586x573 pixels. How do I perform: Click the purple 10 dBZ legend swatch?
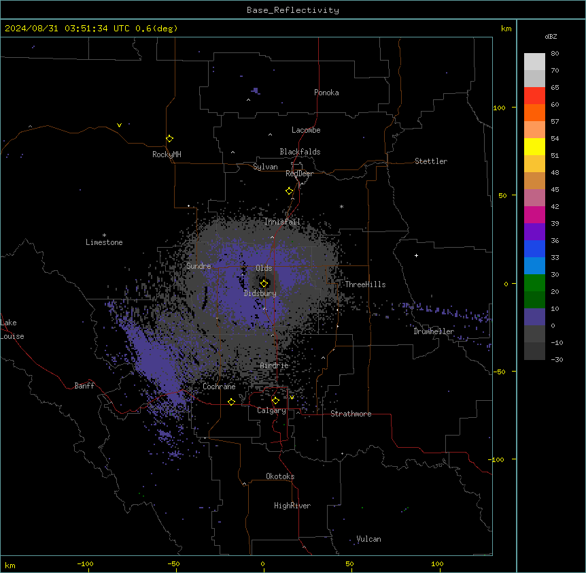click(x=534, y=317)
